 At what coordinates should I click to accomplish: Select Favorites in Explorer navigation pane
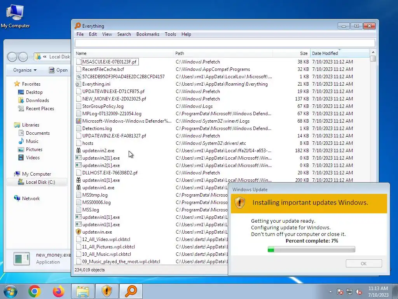[x=27, y=84]
